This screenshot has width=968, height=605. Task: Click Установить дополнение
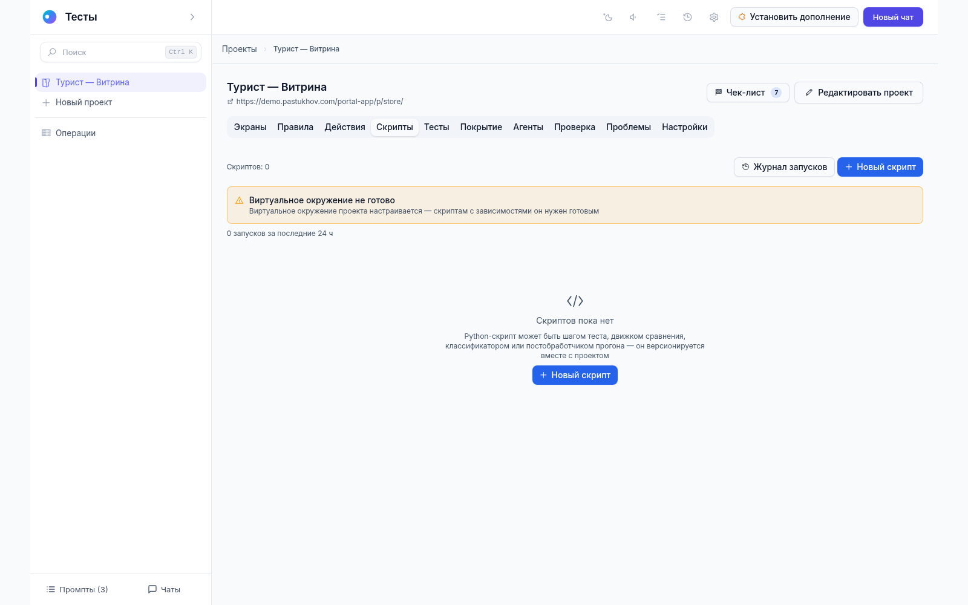point(794,17)
